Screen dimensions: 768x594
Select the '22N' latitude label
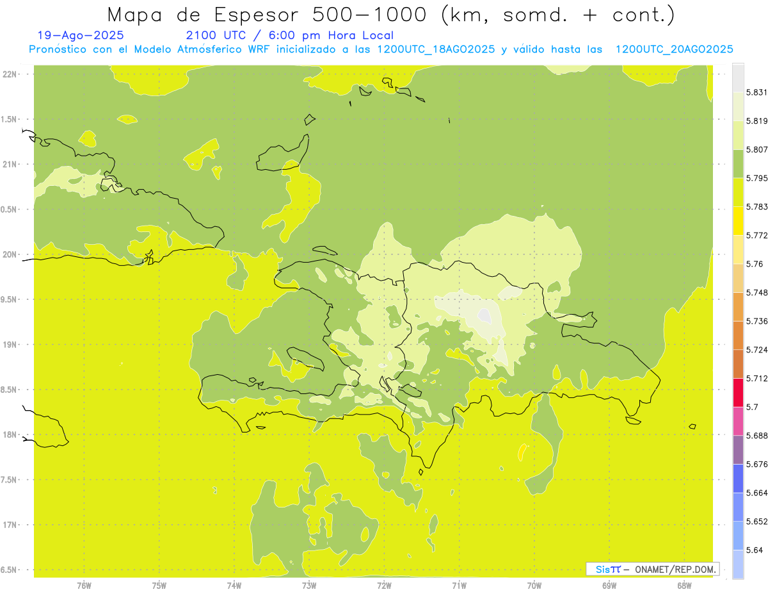point(10,74)
